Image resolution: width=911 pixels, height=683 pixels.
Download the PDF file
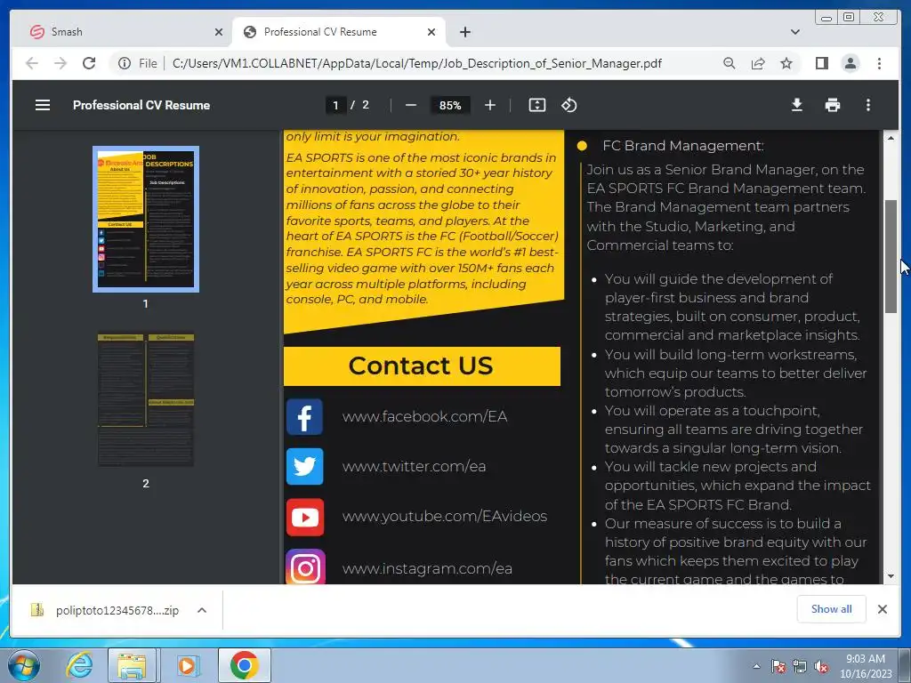797,105
